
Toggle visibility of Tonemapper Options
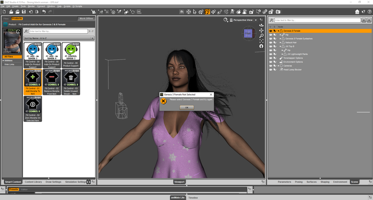pos(270,58)
